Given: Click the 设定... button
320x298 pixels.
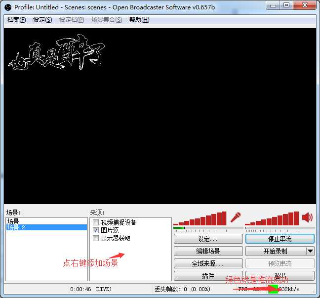Looking at the screenshot, I should [x=208, y=239].
